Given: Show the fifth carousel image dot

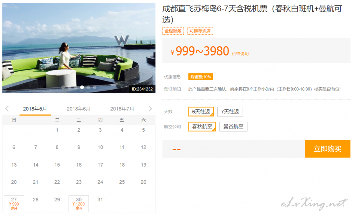Looking at the screenshot, I should [x=88, y=87].
